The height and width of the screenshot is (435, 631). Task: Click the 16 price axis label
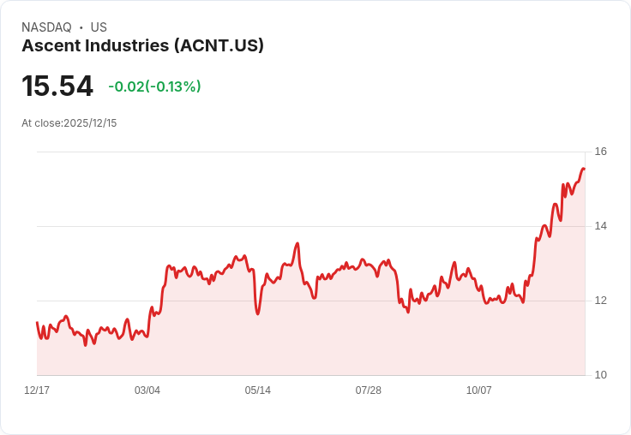[x=600, y=152]
